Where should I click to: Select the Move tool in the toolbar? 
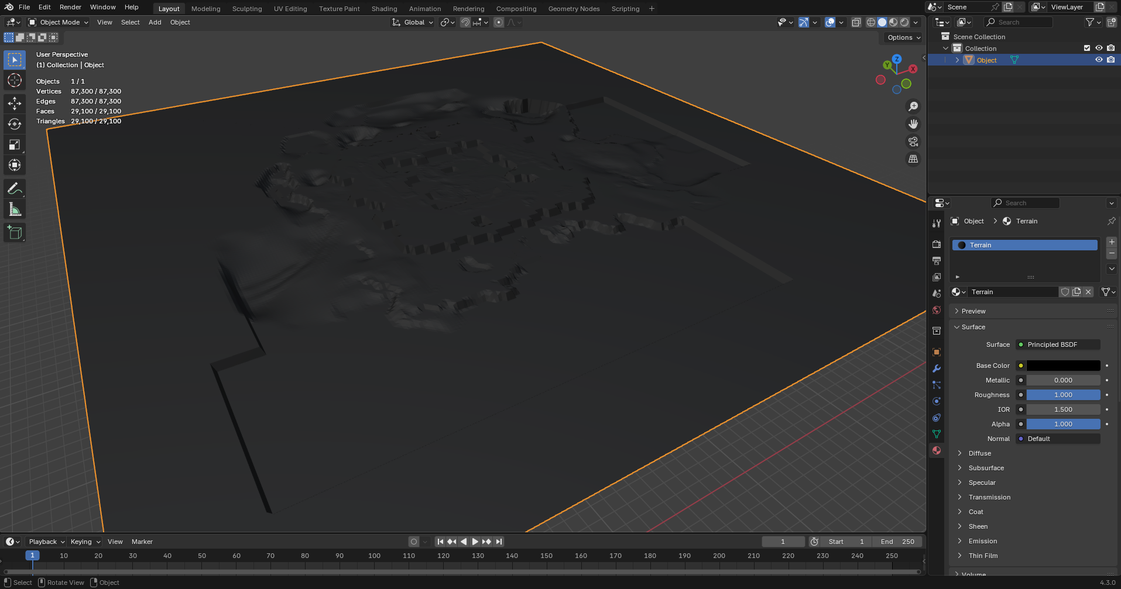[x=15, y=104]
